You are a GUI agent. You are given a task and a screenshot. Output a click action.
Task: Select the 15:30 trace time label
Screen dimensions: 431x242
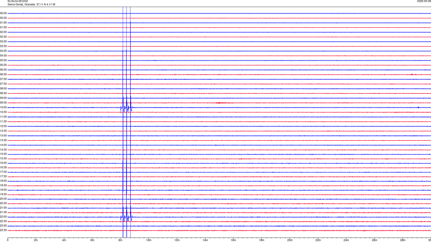3,158
